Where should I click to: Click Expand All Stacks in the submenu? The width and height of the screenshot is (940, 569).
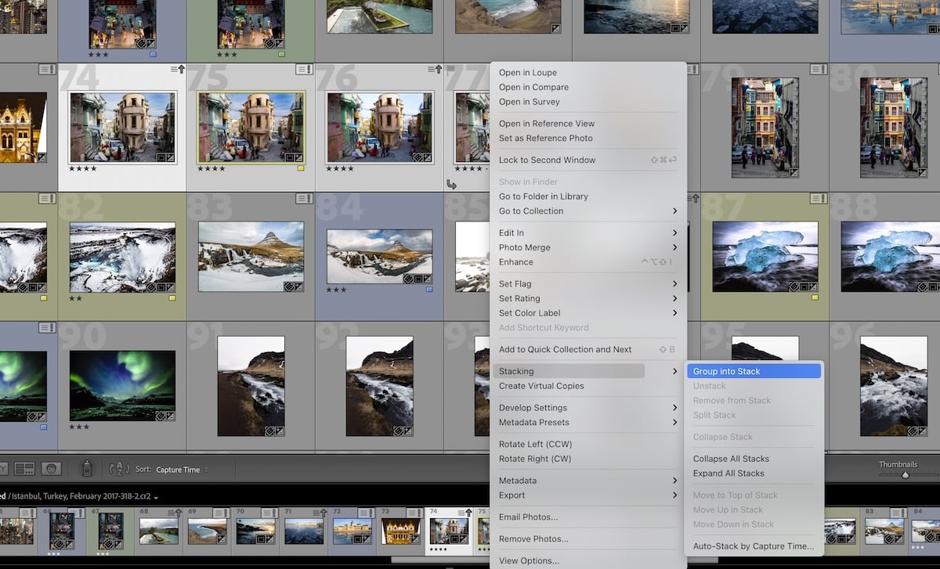click(x=727, y=474)
